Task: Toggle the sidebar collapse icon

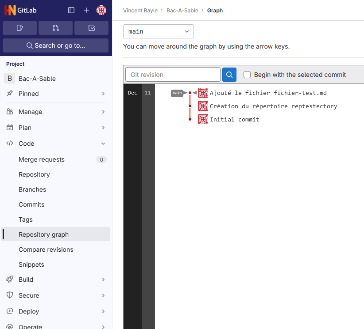Action: coord(71,10)
